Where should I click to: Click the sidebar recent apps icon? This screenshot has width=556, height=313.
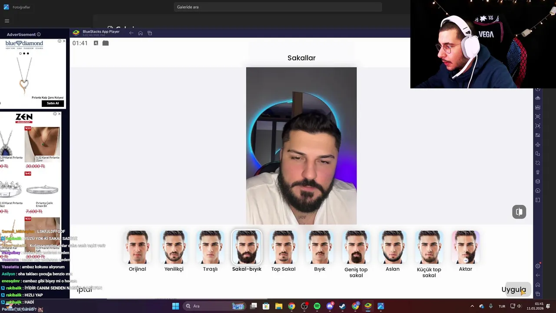click(x=538, y=294)
